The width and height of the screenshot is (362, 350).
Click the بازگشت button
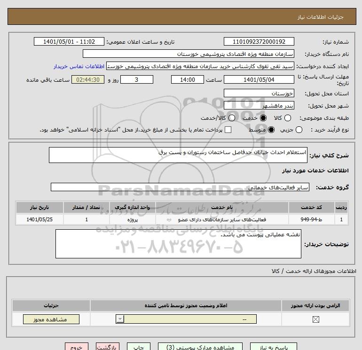[x=108, y=347]
